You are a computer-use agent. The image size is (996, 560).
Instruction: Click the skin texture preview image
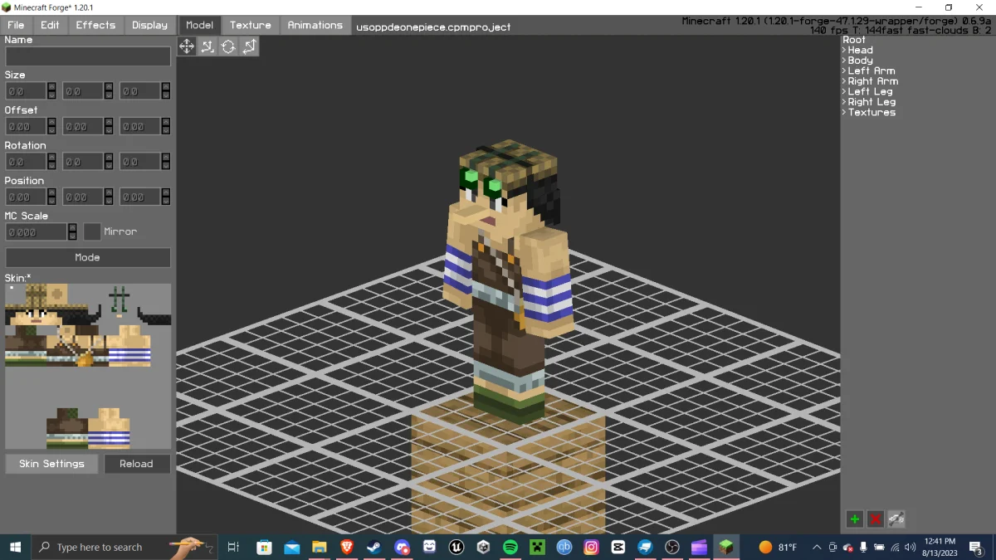click(x=88, y=366)
